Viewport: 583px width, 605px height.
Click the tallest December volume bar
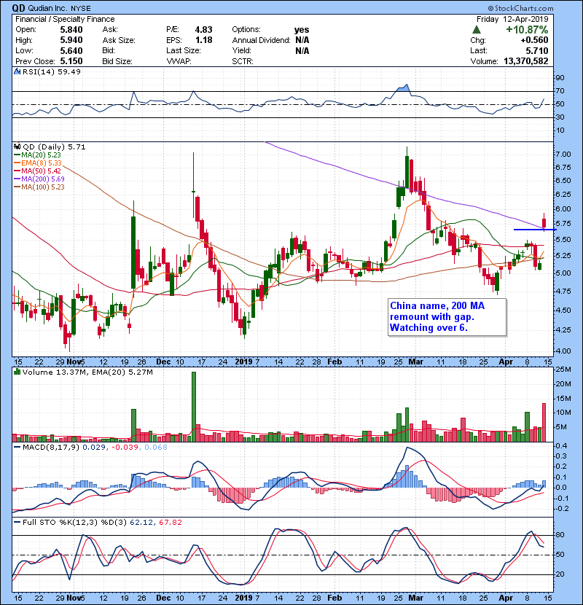pos(194,407)
